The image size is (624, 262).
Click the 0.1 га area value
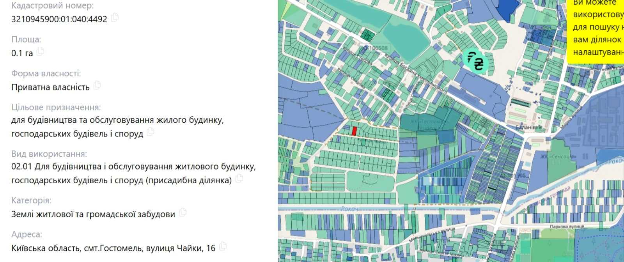[x=22, y=53]
